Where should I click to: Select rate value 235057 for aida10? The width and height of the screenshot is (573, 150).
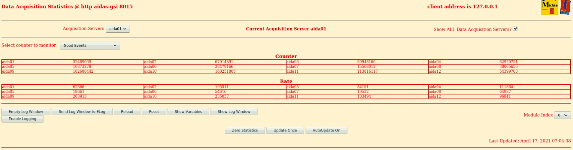point(222,96)
